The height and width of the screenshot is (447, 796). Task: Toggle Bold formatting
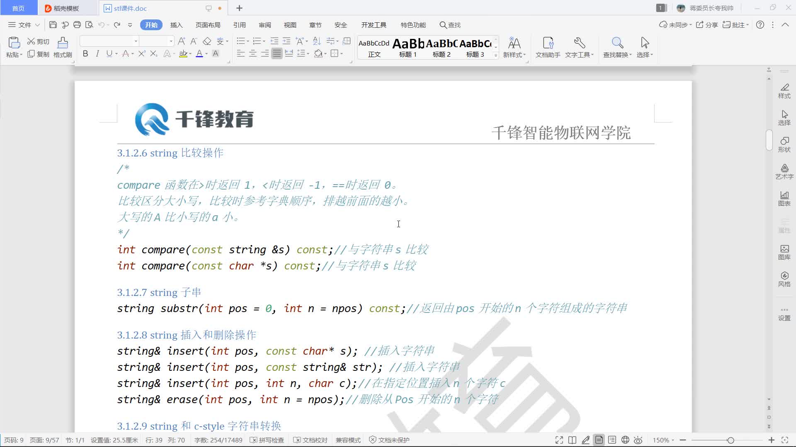click(x=85, y=53)
